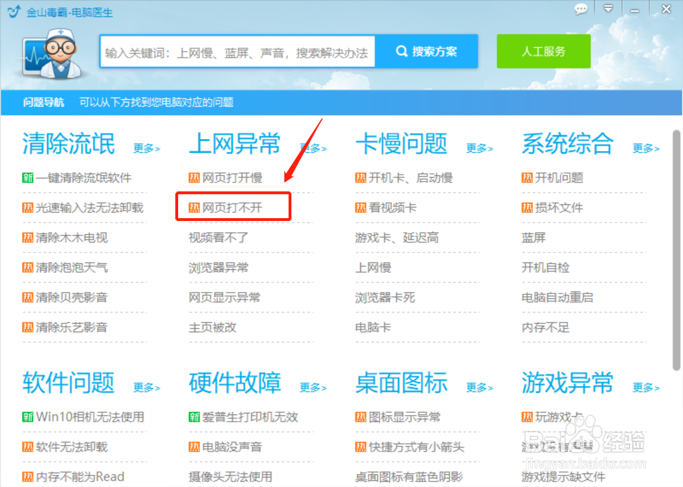Select the 清除流氓 category heading
683x487 pixels.
[x=68, y=144]
